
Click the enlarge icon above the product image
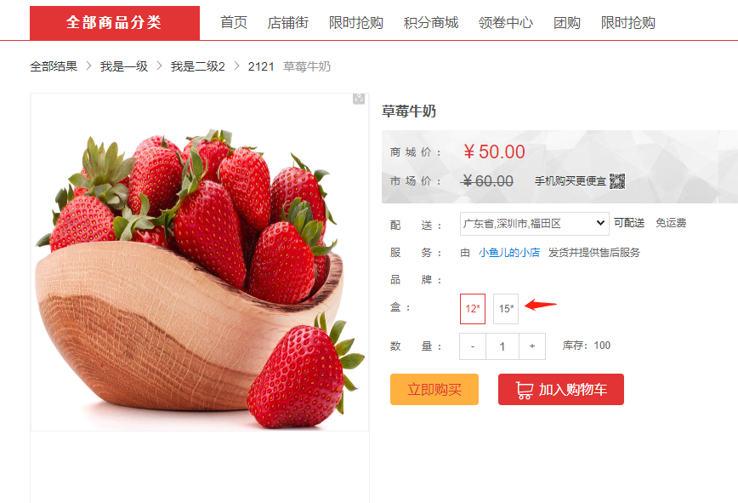coord(359,98)
